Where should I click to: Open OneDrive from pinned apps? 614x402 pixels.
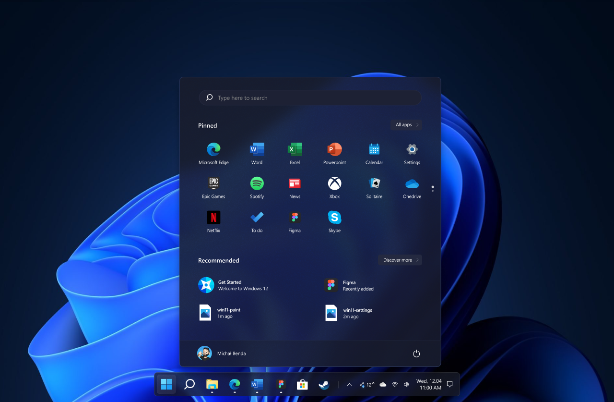tap(412, 183)
